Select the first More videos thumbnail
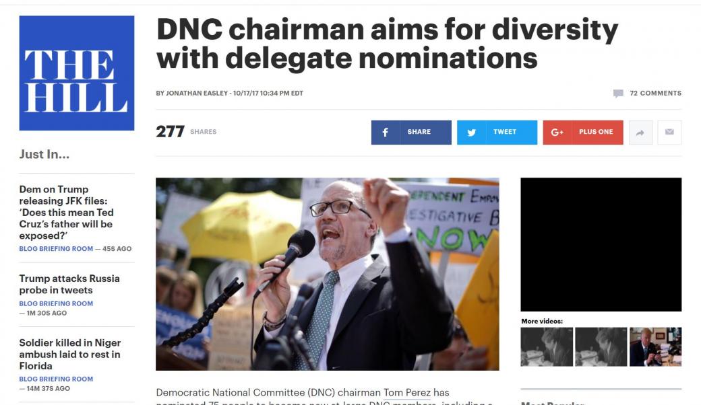Viewport: 701px width, 405px height. [547, 347]
